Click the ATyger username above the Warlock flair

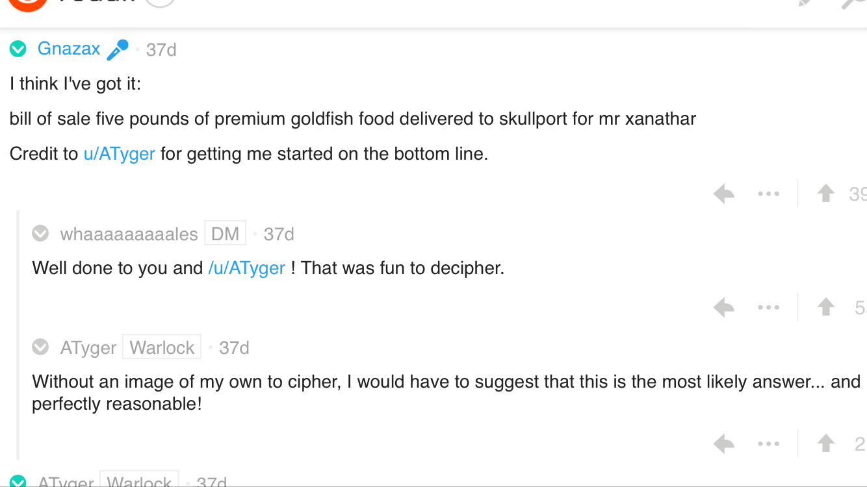(88, 348)
